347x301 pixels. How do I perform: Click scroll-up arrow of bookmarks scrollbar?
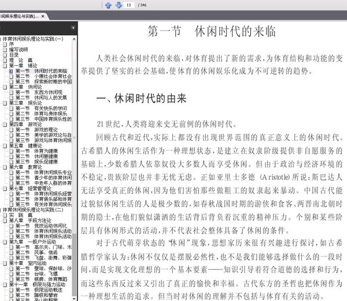click(x=74, y=39)
